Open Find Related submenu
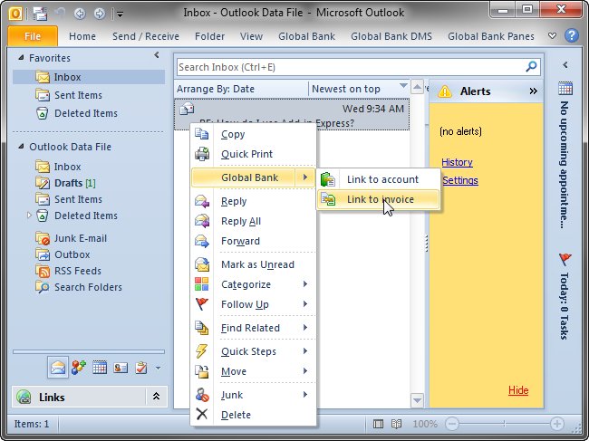 click(253, 328)
